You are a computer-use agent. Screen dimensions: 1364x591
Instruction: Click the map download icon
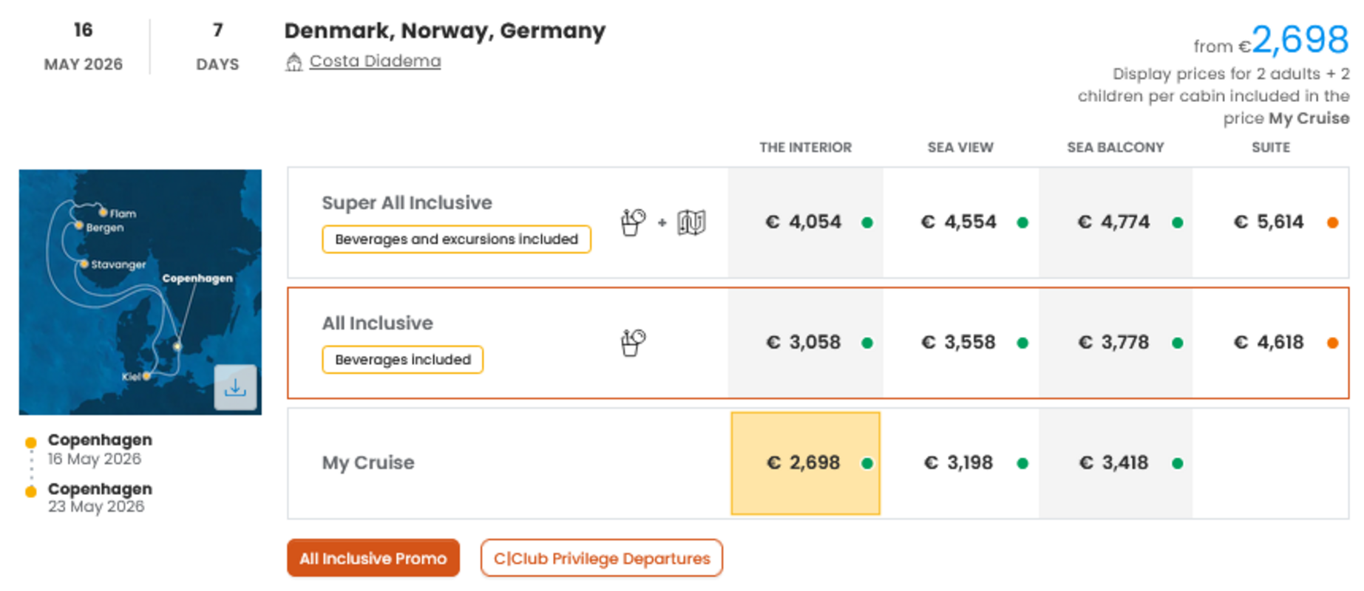click(235, 387)
